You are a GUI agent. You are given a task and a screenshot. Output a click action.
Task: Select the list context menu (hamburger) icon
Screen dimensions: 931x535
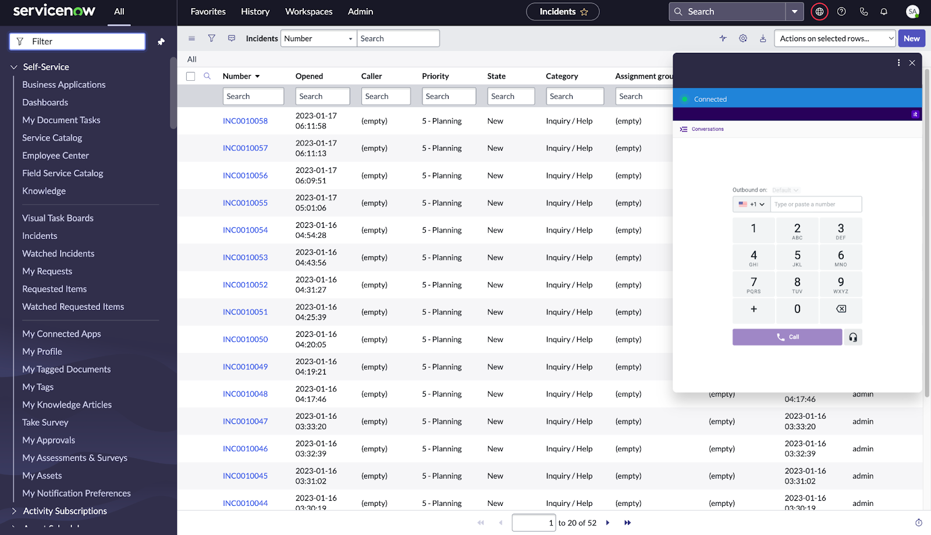[191, 38]
